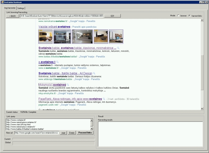Click the browser pane scroll down arrow
This screenshot has height=153, width=209.
click(x=202, y=109)
